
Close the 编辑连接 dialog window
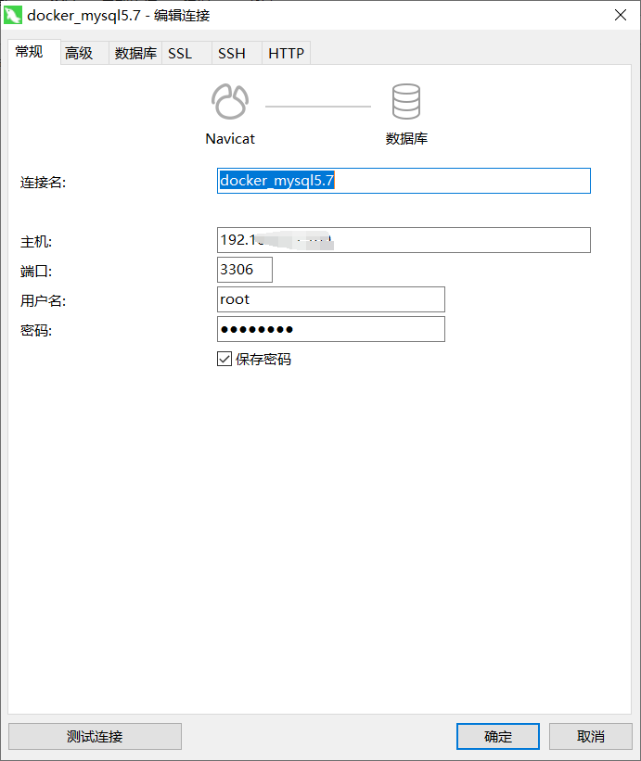coord(620,15)
